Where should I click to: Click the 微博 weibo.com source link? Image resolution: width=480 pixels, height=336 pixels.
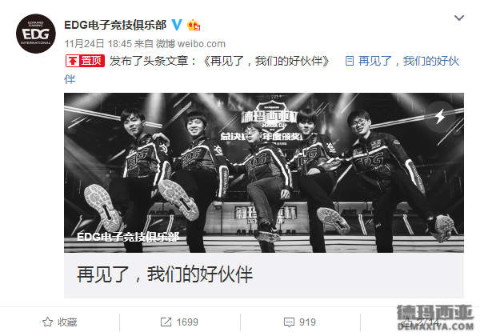tap(190, 44)
